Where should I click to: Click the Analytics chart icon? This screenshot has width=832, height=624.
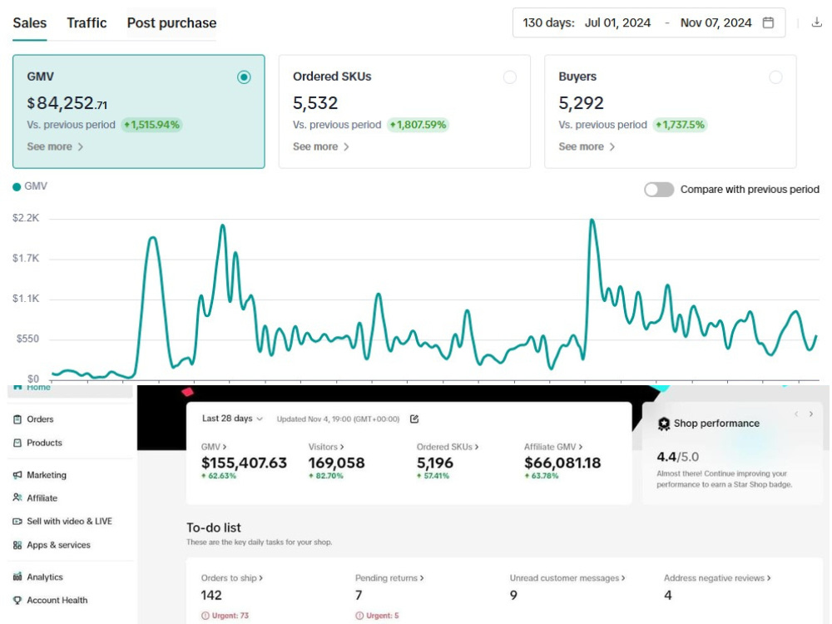[x=17, y=577]
